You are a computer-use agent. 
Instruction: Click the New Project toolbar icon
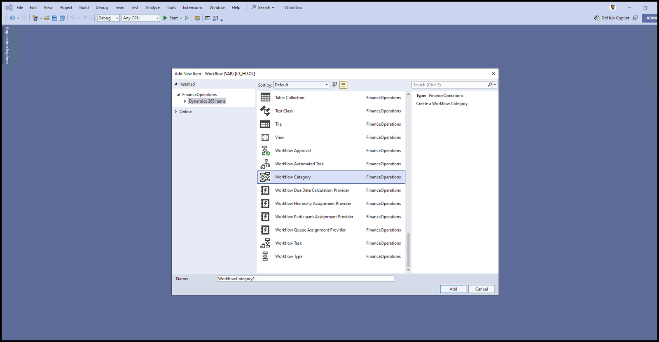coord(35,18)
